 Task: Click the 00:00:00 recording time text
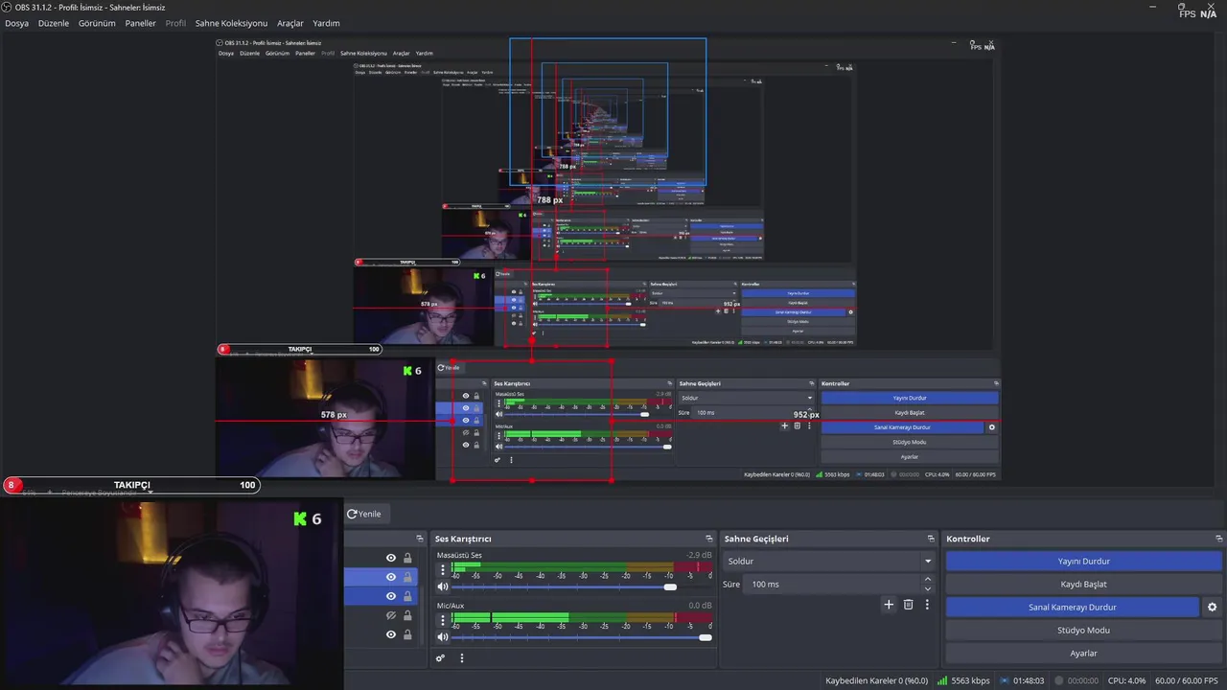[x=1082, y=680]
